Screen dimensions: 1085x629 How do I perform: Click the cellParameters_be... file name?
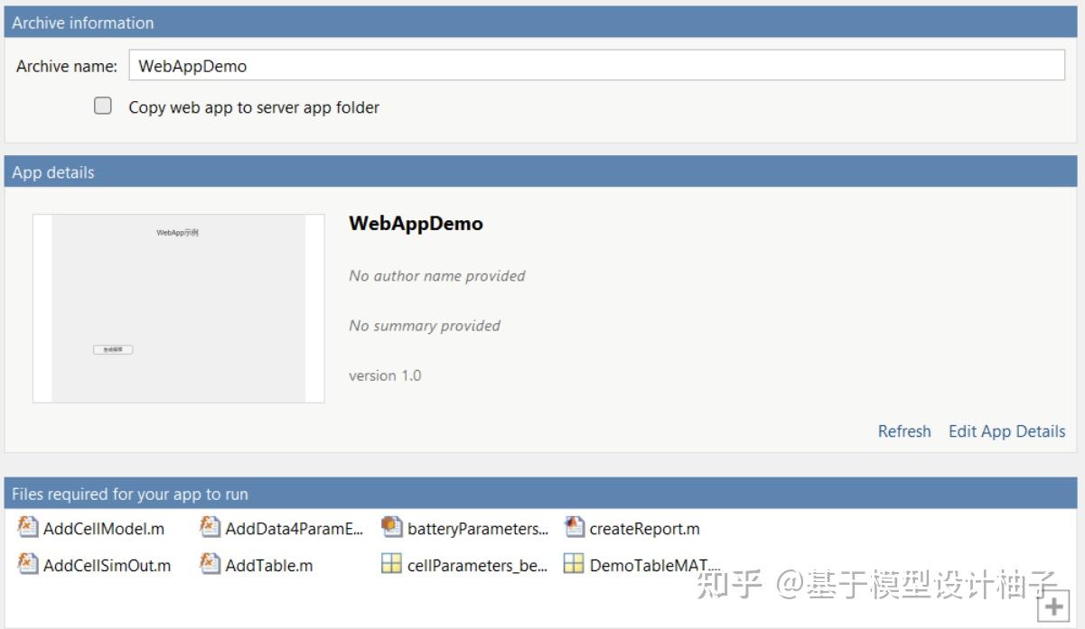(x=477, y=566)
